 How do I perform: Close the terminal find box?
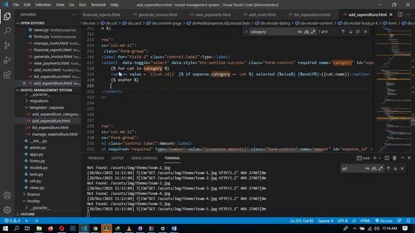402,168
